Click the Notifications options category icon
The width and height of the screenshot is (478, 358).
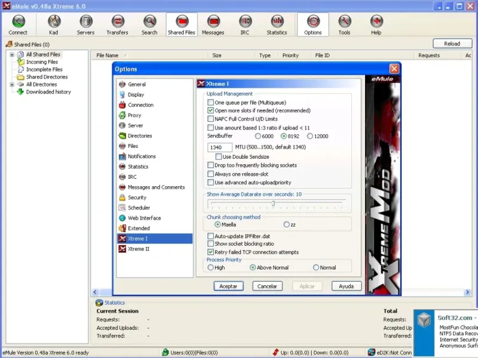tap(122, 156)
